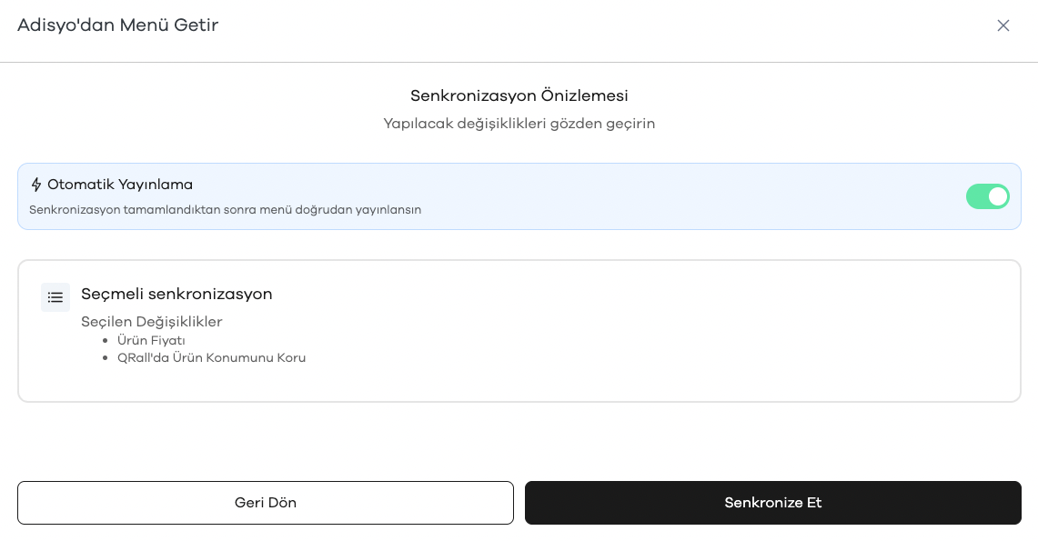1038x541 pixels.
Task: Disable the Otomatik Yayınlama toggle switch
Action: click(987, 196)
